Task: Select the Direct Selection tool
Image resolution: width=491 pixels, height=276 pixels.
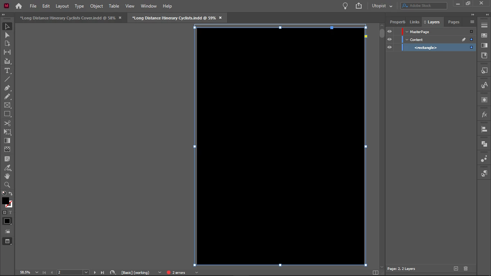Action: pyautogui.click(x=7, y=35)
